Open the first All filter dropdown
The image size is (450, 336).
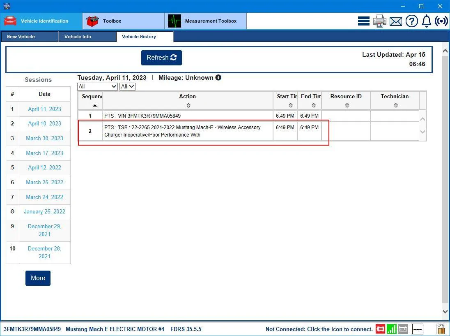point(98,86)
